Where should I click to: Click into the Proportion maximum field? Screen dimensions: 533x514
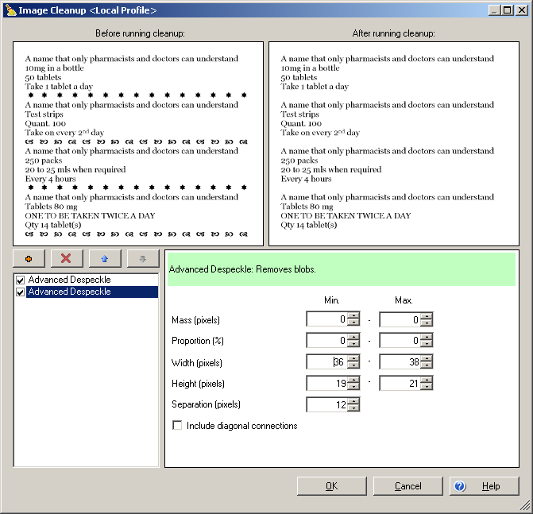click(x=399, y=341)
